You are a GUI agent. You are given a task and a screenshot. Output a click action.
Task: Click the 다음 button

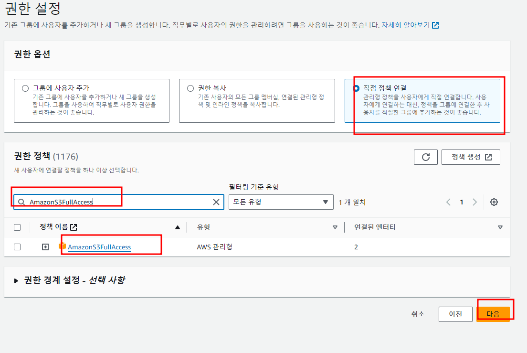click(x=493, y=314)
